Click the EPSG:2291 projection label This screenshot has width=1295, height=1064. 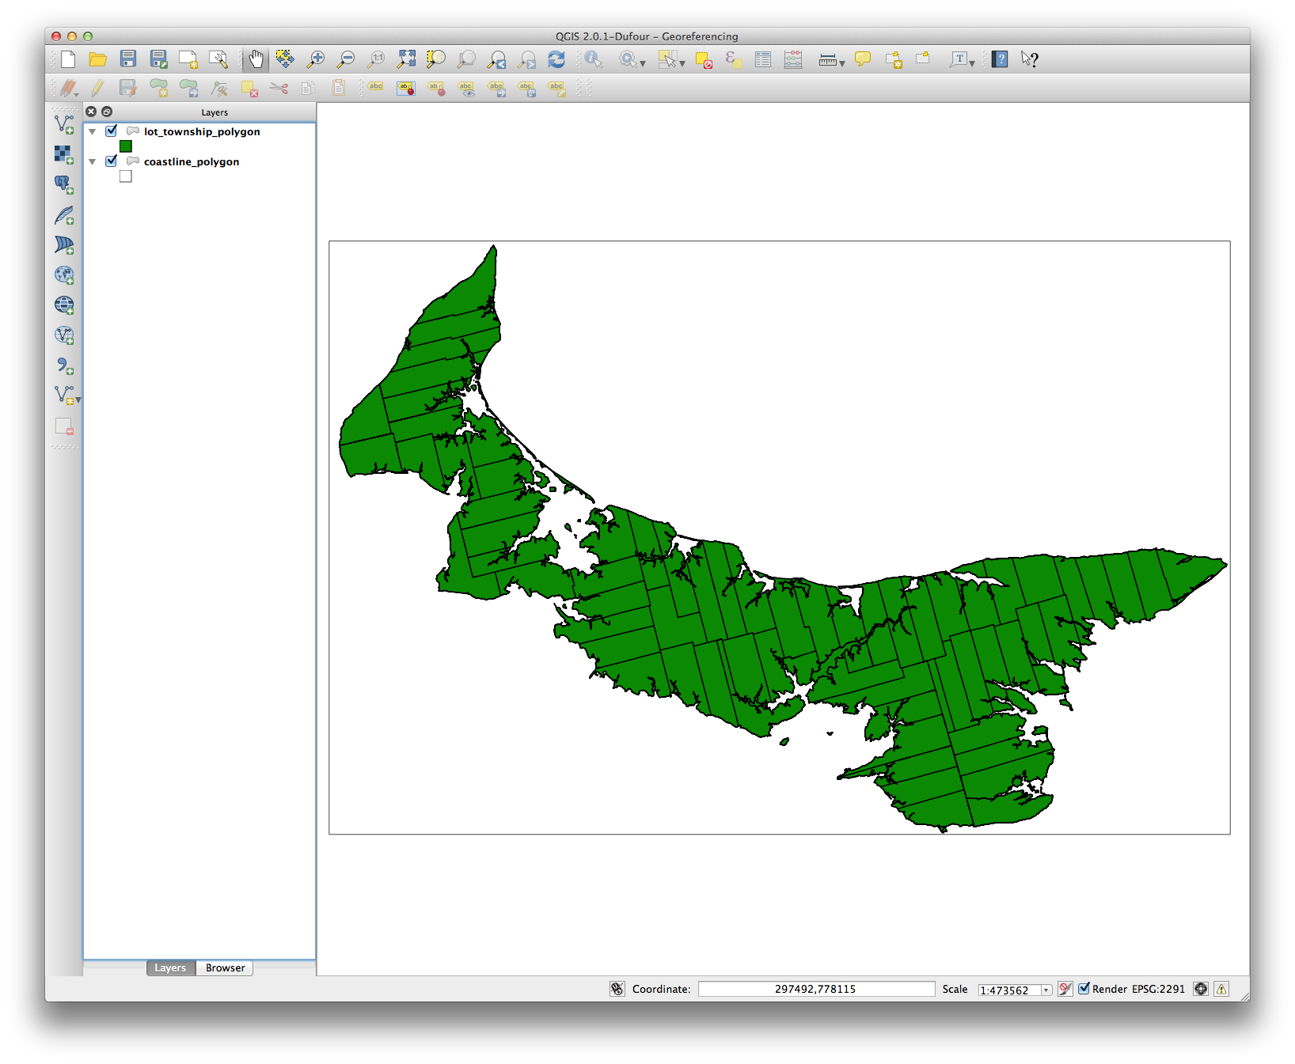click(1158, 989)
